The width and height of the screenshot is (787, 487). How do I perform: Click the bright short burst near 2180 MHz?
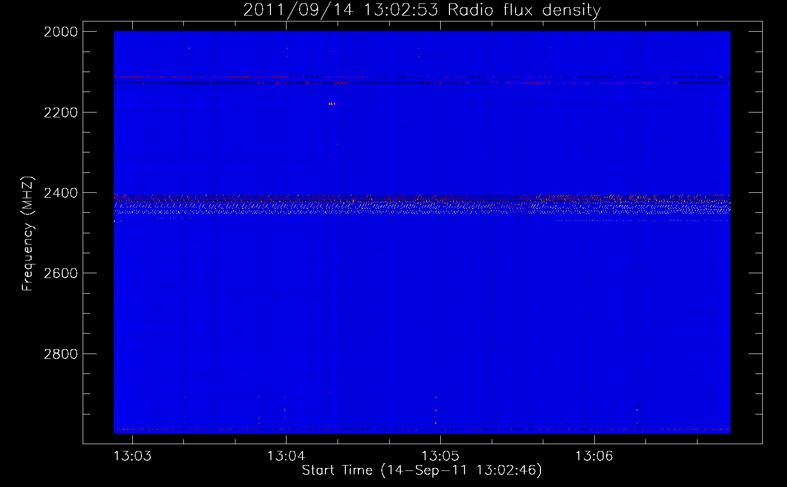click(334, 104)
